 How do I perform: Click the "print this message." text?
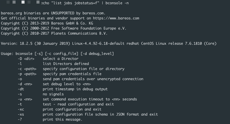62,120
